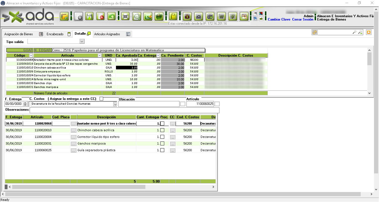Click the save floppy disk toolbar icon
Viewport: 379px width, 202px height.
89,17
